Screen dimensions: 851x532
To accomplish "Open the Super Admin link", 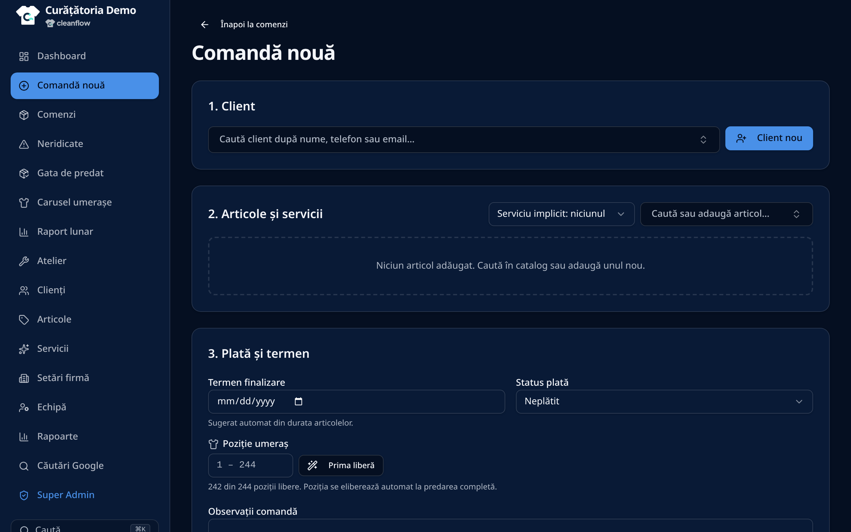I will (85, 495).
